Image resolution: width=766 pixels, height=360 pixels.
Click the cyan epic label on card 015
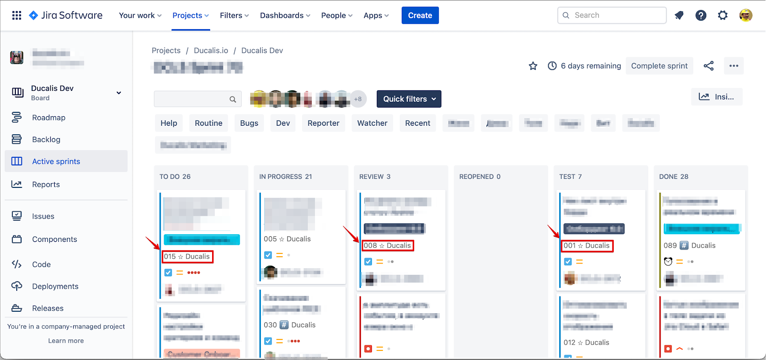(202, 240)
